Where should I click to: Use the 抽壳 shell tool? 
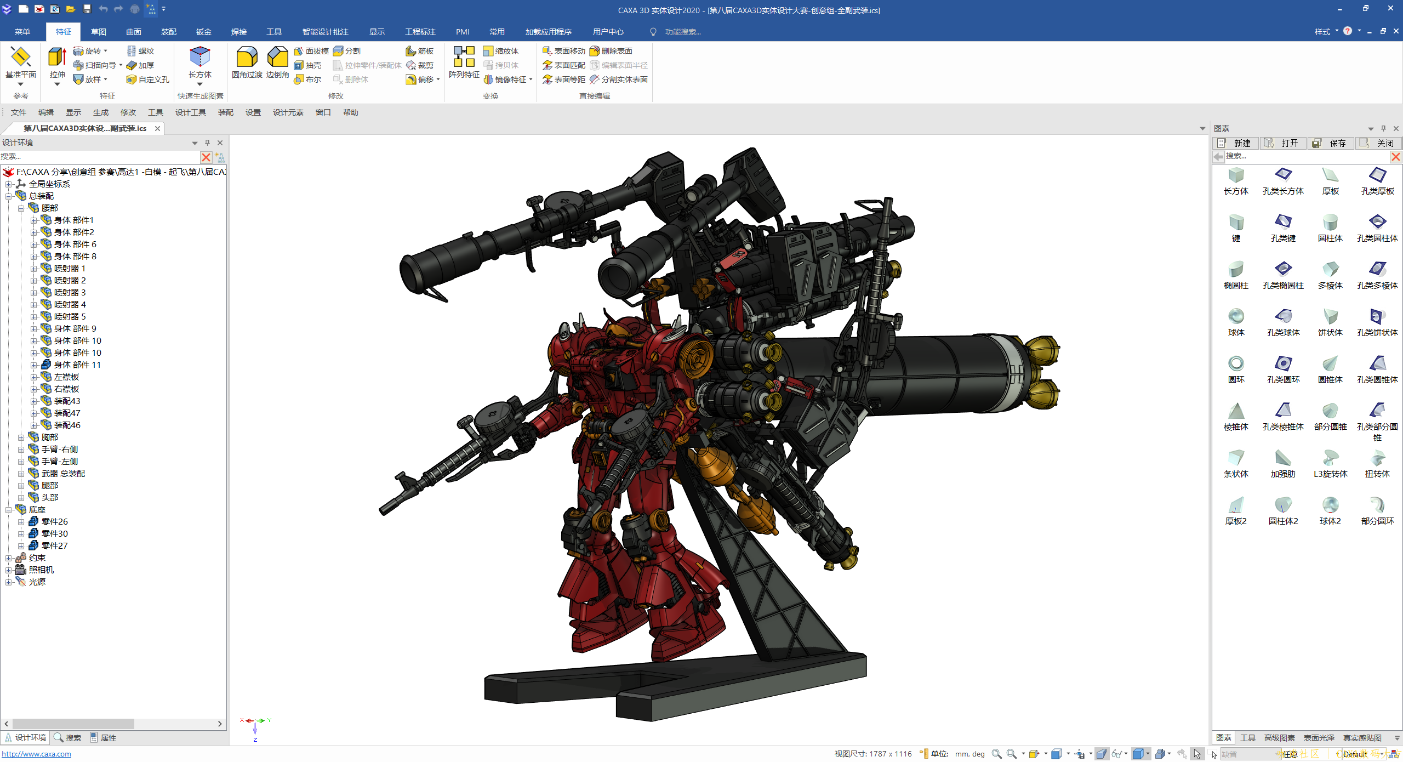(x=307, y=65)
